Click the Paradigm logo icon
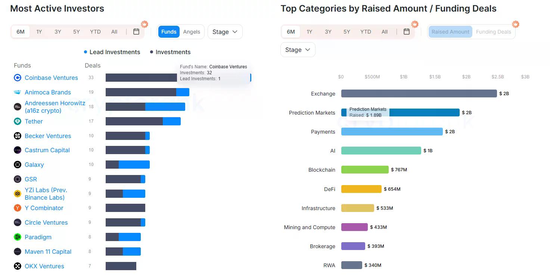Image resolution: width=550 pixels, height=278 pixels. (18, 237)
